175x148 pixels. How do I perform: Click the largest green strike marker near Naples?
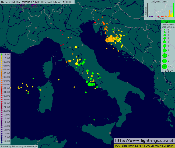pos(90,84)
